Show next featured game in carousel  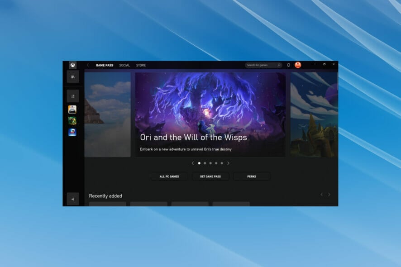[228, 163]
